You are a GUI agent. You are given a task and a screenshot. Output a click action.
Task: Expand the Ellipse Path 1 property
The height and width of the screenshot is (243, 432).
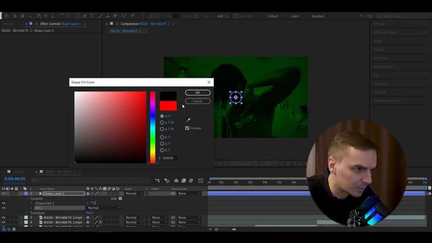[32, 203]
